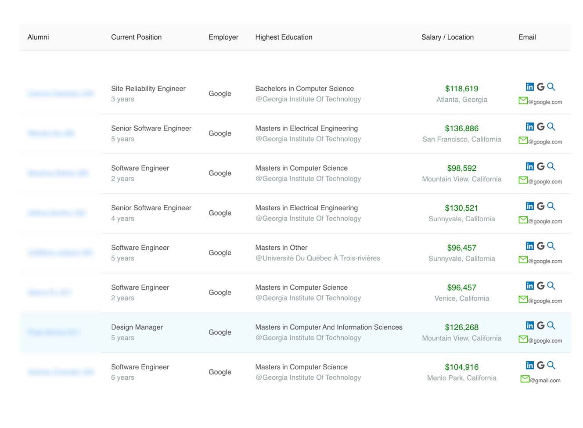Click Masters in Other education text
Image resolution: width=583 pixels, height=428 pixels.
pyautogui.click(x=281, y=248)
